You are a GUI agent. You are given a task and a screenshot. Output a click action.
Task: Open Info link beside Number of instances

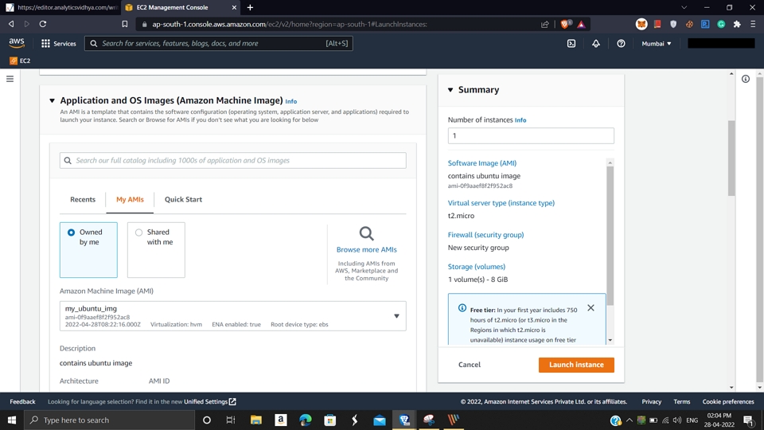click(x=520, y=120)
